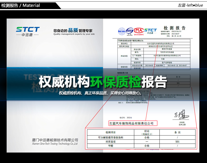Click the report number 'STCT1501757'
Viewport: 207px width, 163px height.
point(176,32)
